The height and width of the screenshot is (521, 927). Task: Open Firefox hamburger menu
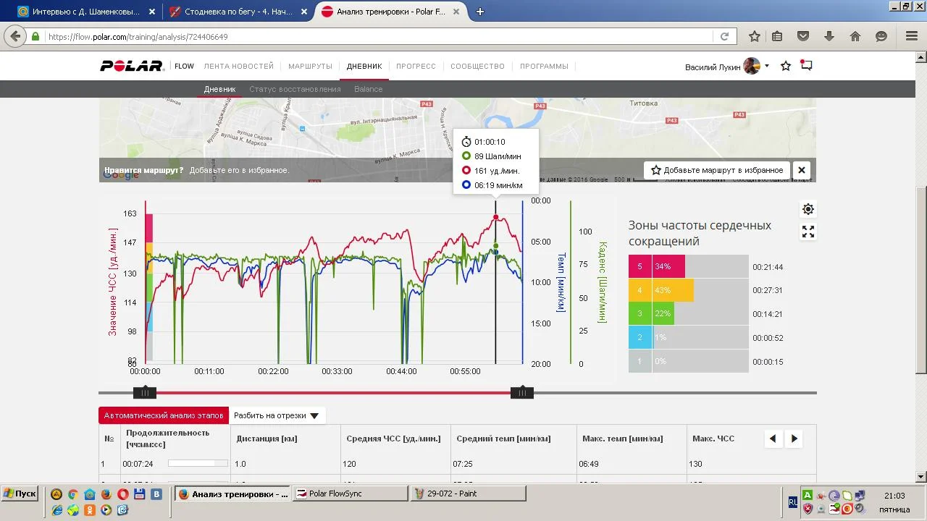tap(912, 36)
